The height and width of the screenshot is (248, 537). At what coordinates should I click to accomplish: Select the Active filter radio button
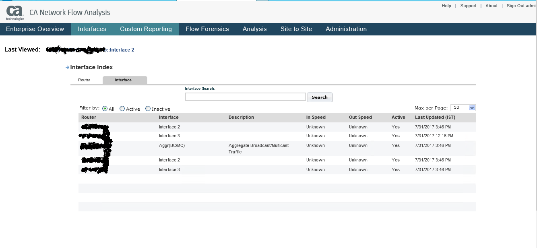coord(122,109)
